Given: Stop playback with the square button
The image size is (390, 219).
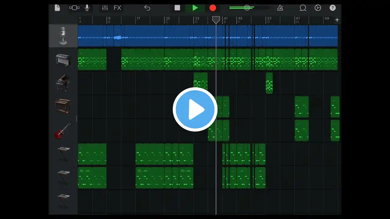Looking at the screenshot, I should tap(177, 8).
